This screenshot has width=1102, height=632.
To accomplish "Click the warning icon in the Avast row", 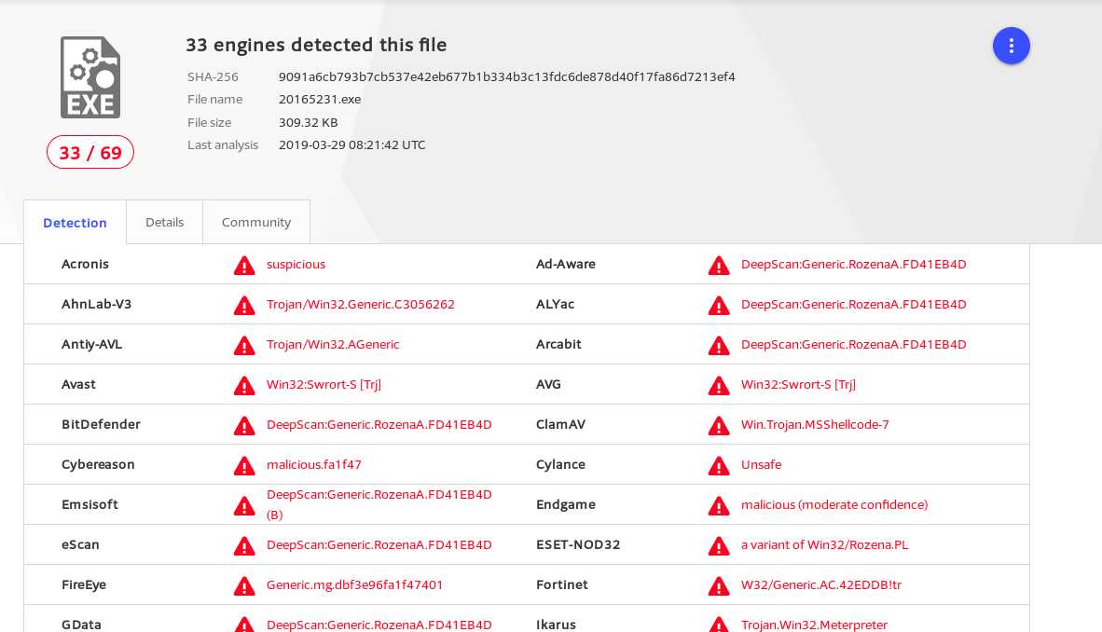I will [x=244, y=385].
